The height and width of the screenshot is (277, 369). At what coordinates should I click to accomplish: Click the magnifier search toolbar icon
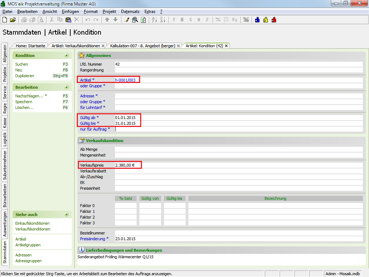(x=135, y=20)
